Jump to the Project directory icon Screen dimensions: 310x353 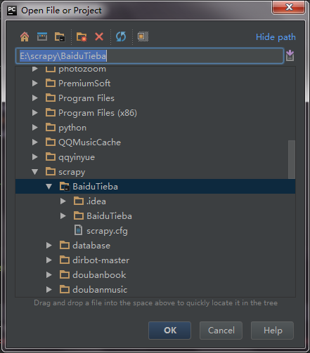click(x=60, y=36)
